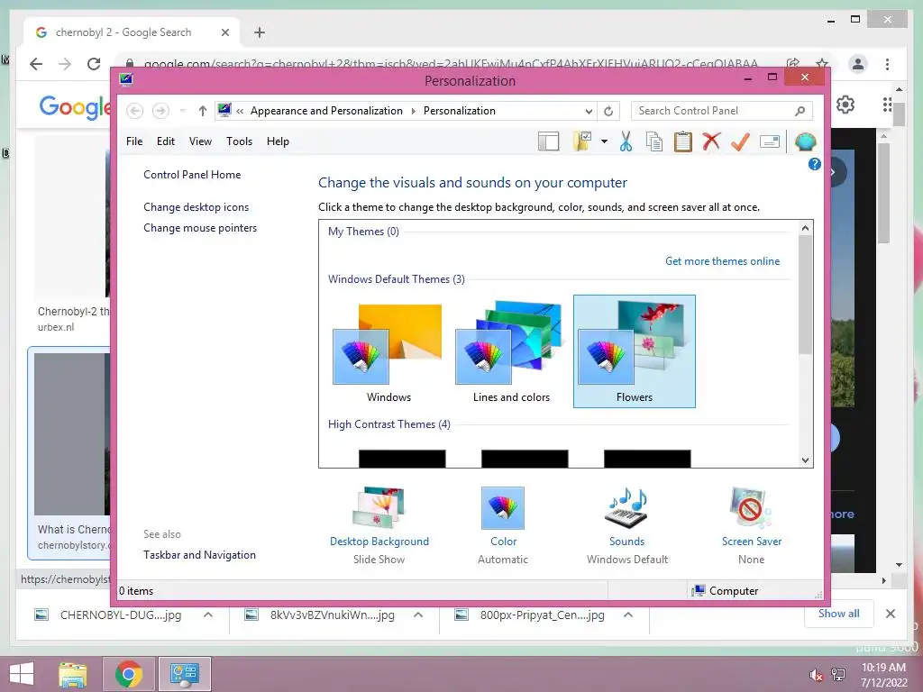Screen dimensions: 923x692
Task: Open Taskbar and Navigation link
Action: 199,555
